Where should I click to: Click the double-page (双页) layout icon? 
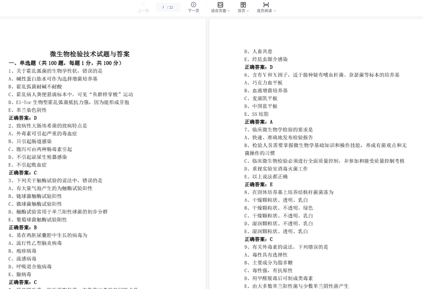coord(243,4)
